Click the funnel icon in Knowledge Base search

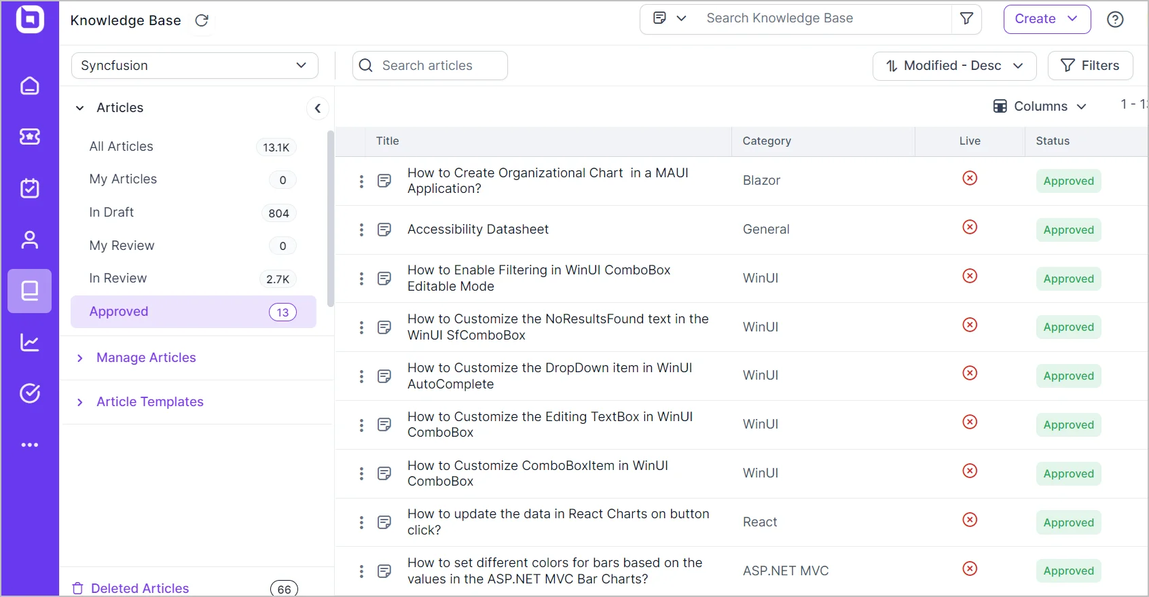(966, 19)
